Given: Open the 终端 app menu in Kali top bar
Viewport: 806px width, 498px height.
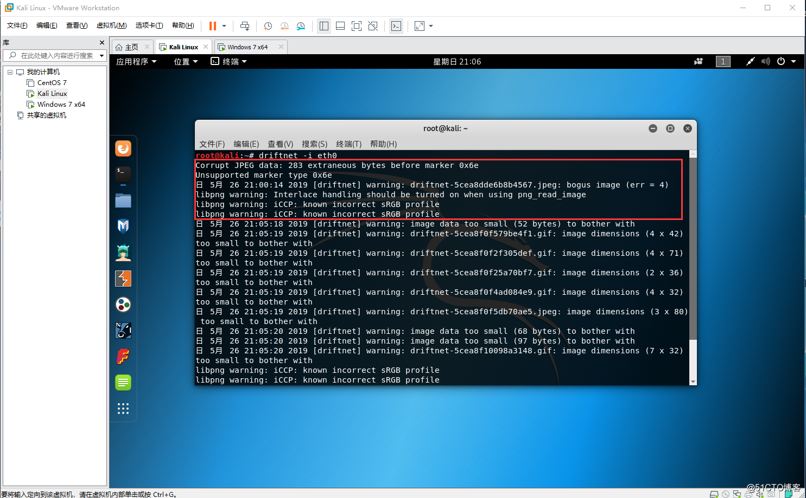Looking at the screenshot, I should (x=229, y=61).
